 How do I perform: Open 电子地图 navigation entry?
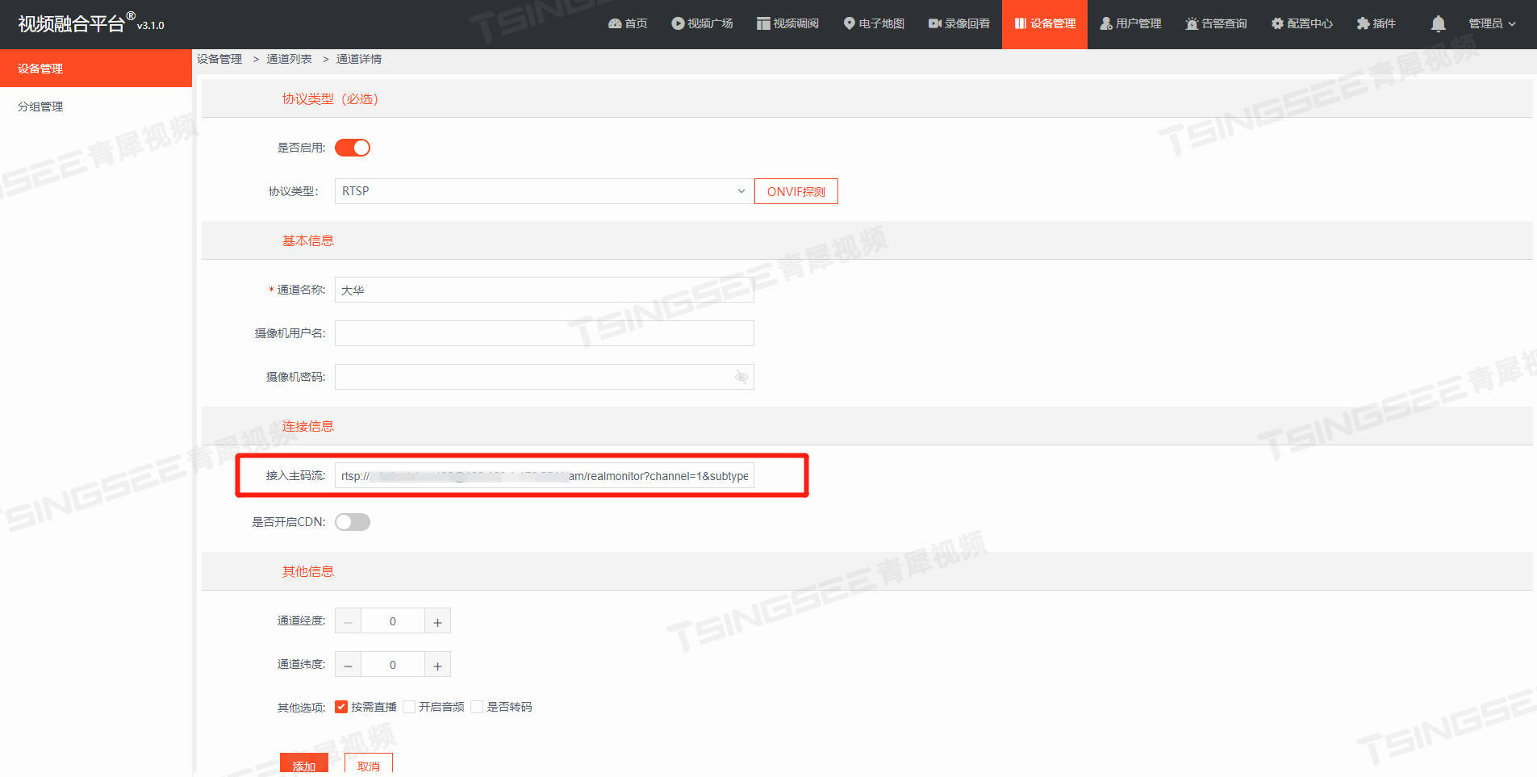[x=874, y=23]
